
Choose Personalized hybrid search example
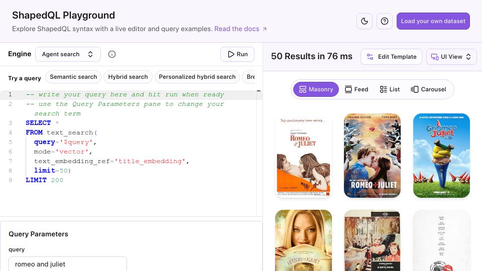pyautogui.click(x=197, y=77)
